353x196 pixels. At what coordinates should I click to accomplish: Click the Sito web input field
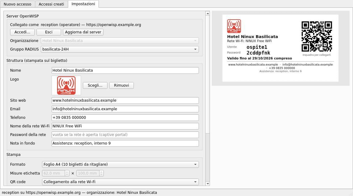[x=125, y=100]
